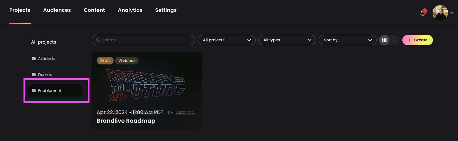Go to the Content tab
The height and width of the screenshot is (141, 458).
[94, 10]
